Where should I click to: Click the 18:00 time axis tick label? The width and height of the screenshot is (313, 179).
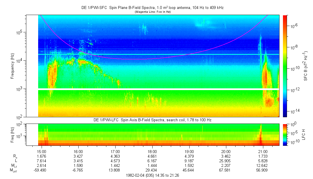click(152, 151)
